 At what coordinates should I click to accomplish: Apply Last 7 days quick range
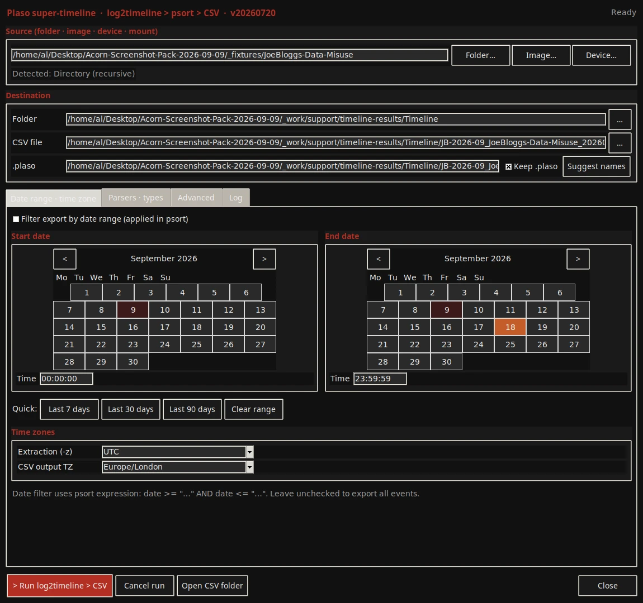pyautogui.click(x=69, y=409)
